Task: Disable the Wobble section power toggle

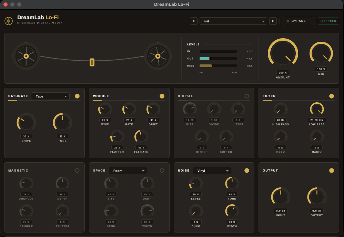Action: point(162,96)
